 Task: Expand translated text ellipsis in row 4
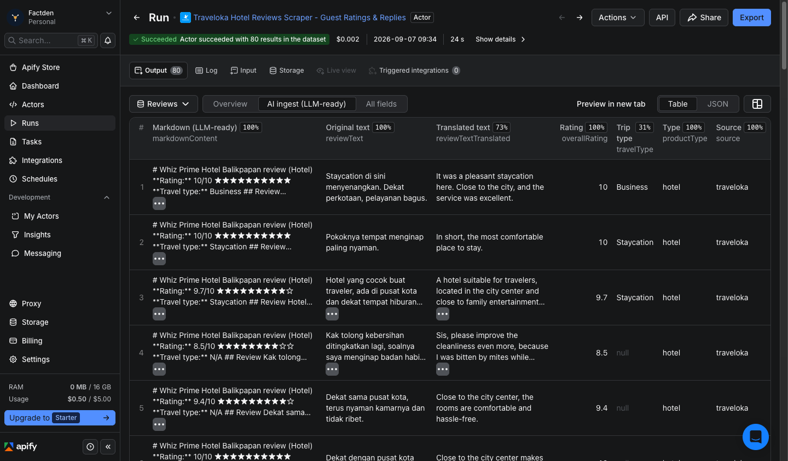click(x=443, y=369)
